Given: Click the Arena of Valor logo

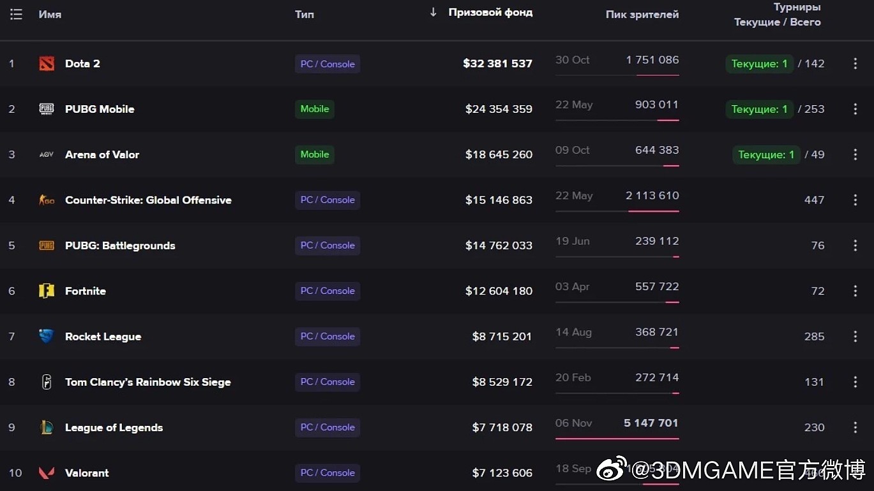Looking at the screenshot, I should (x=47, y=154).
